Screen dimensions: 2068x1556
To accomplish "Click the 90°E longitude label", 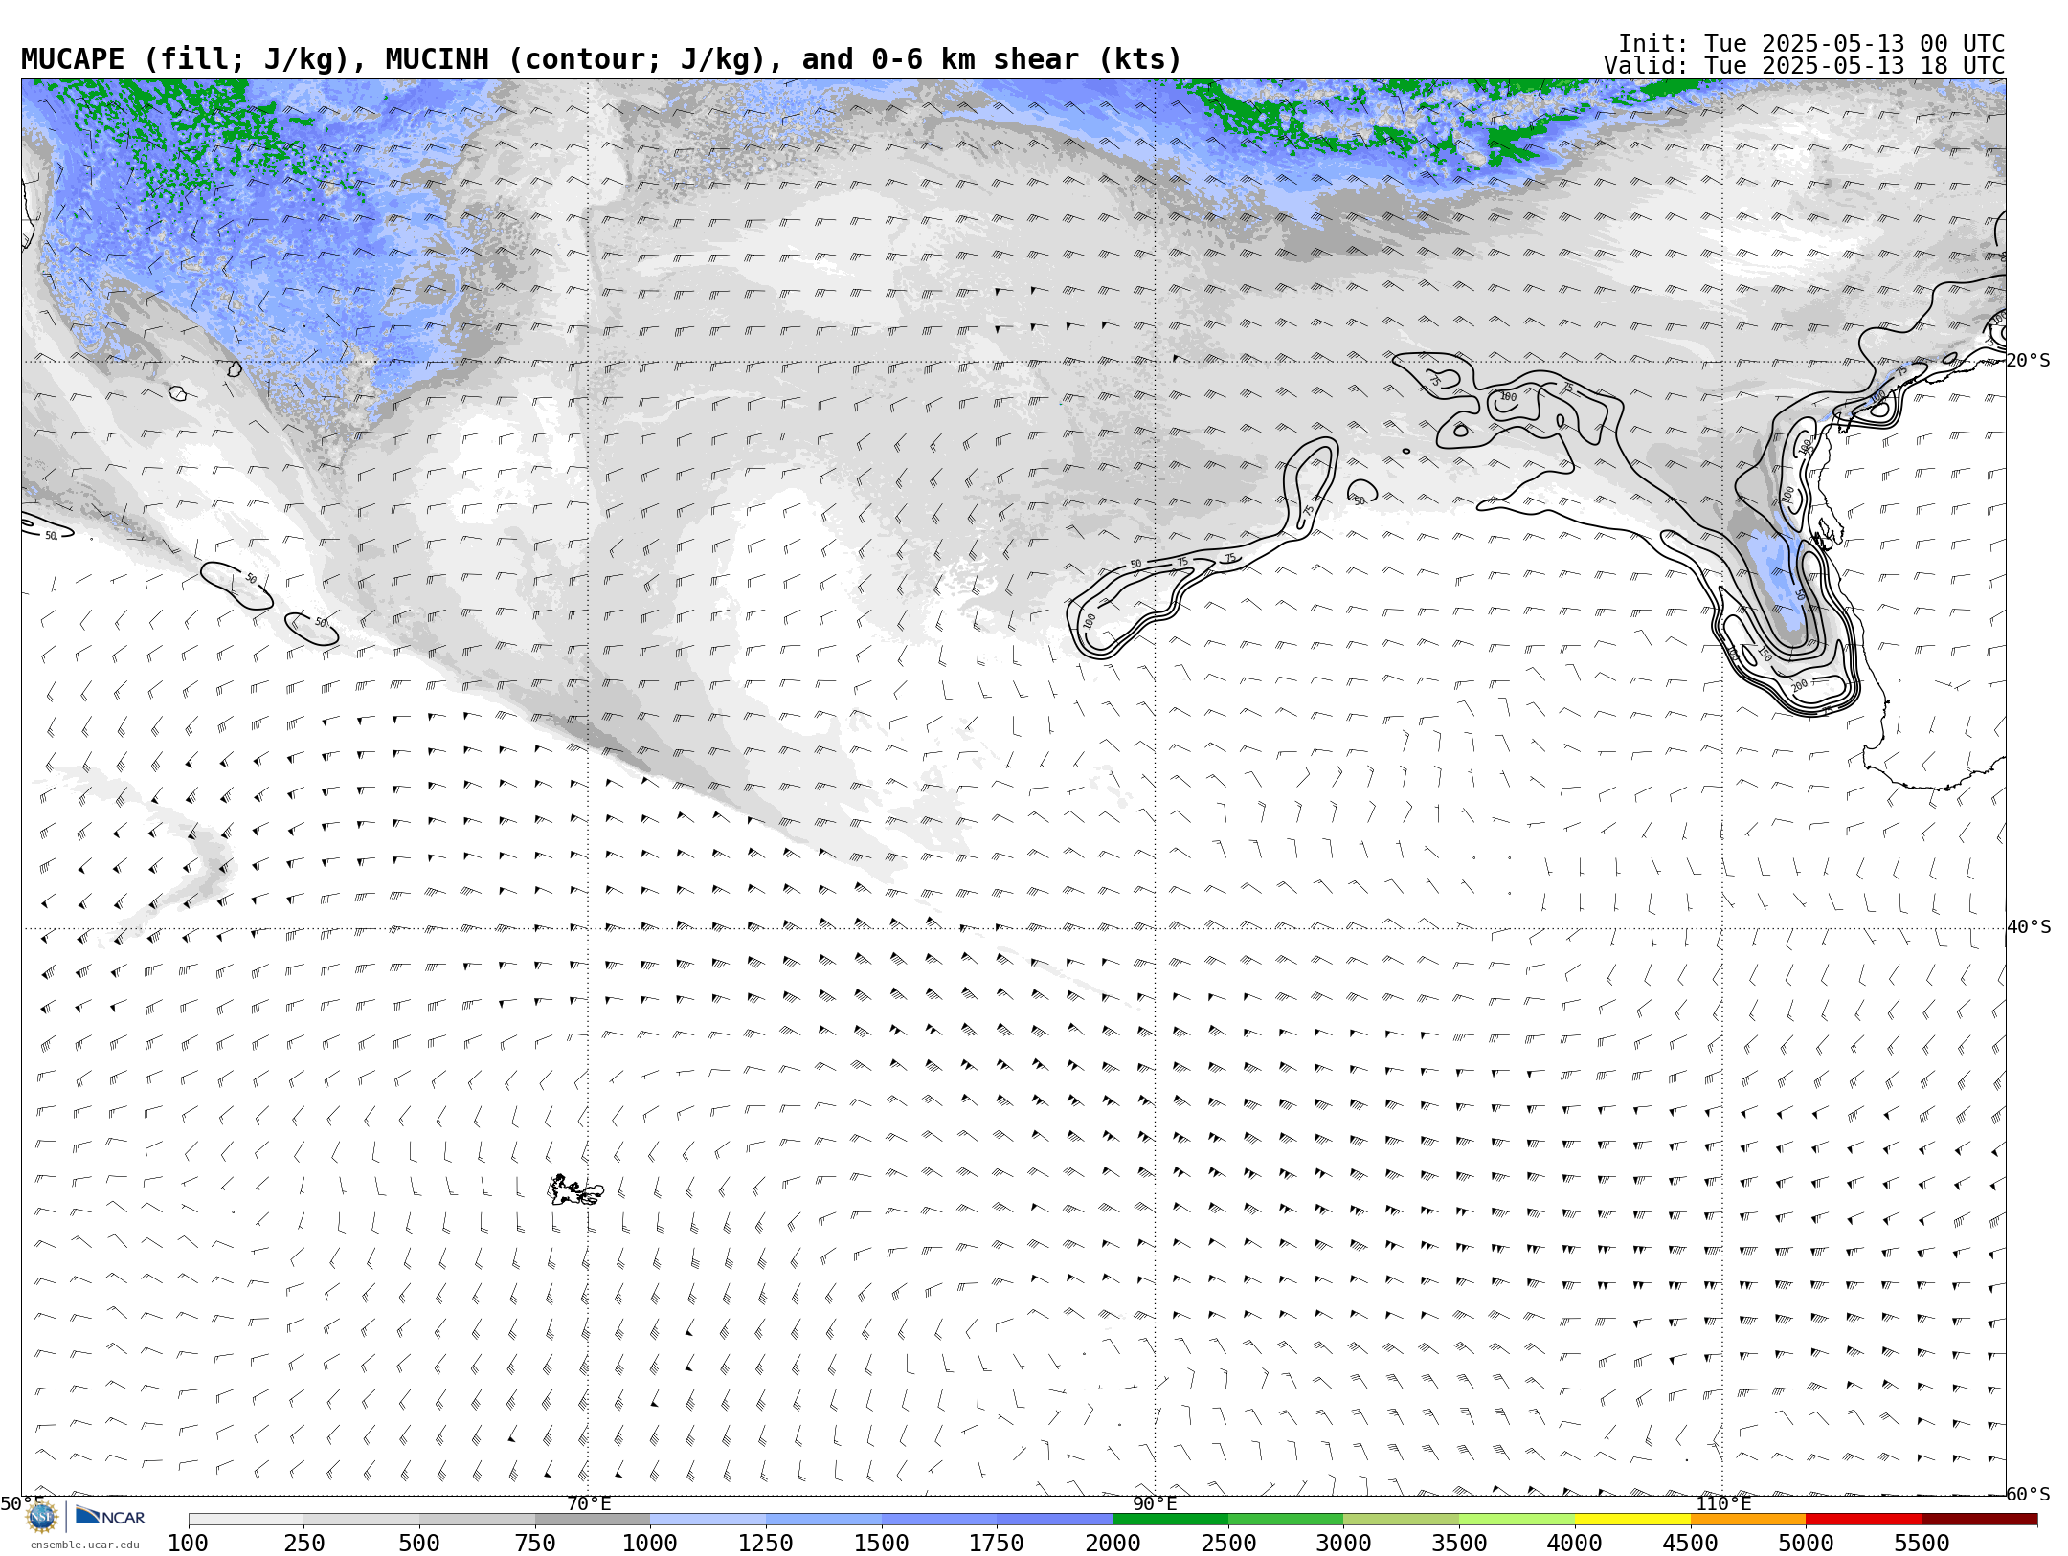I will (x=1155, y=1504).
